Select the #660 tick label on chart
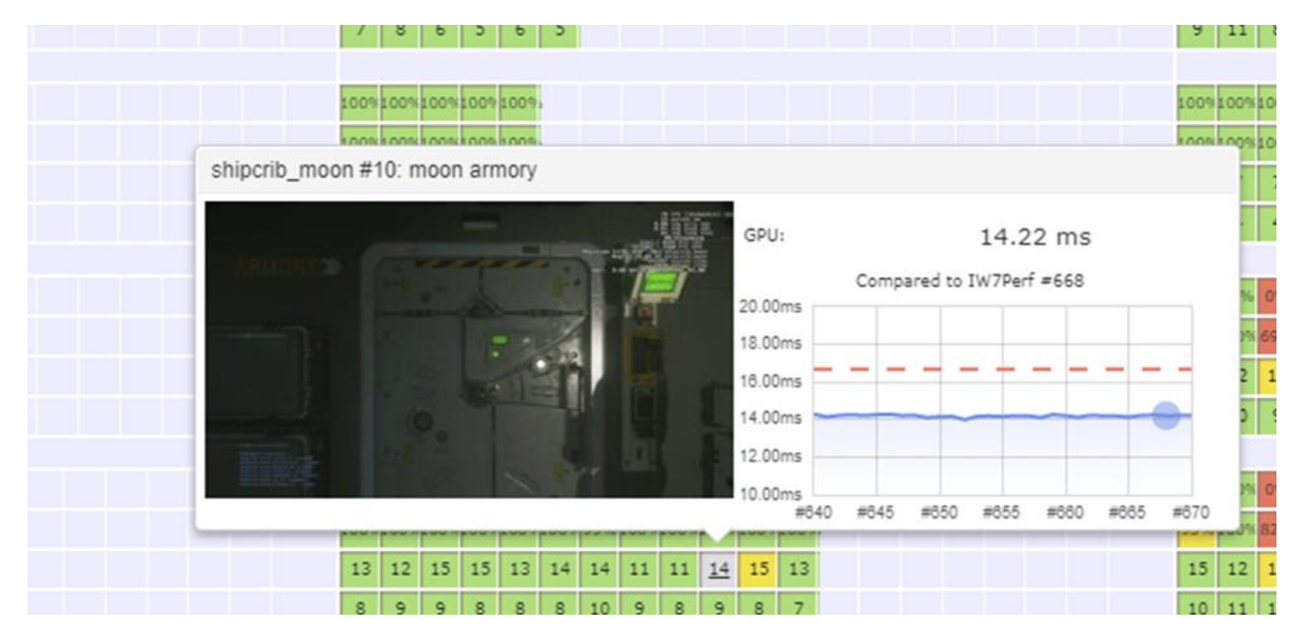1304x636 pixels. [x=1065, y=513]
